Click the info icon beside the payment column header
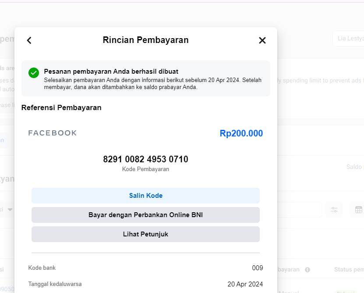This screenshot has height=293, width=364. coord(307,270)
